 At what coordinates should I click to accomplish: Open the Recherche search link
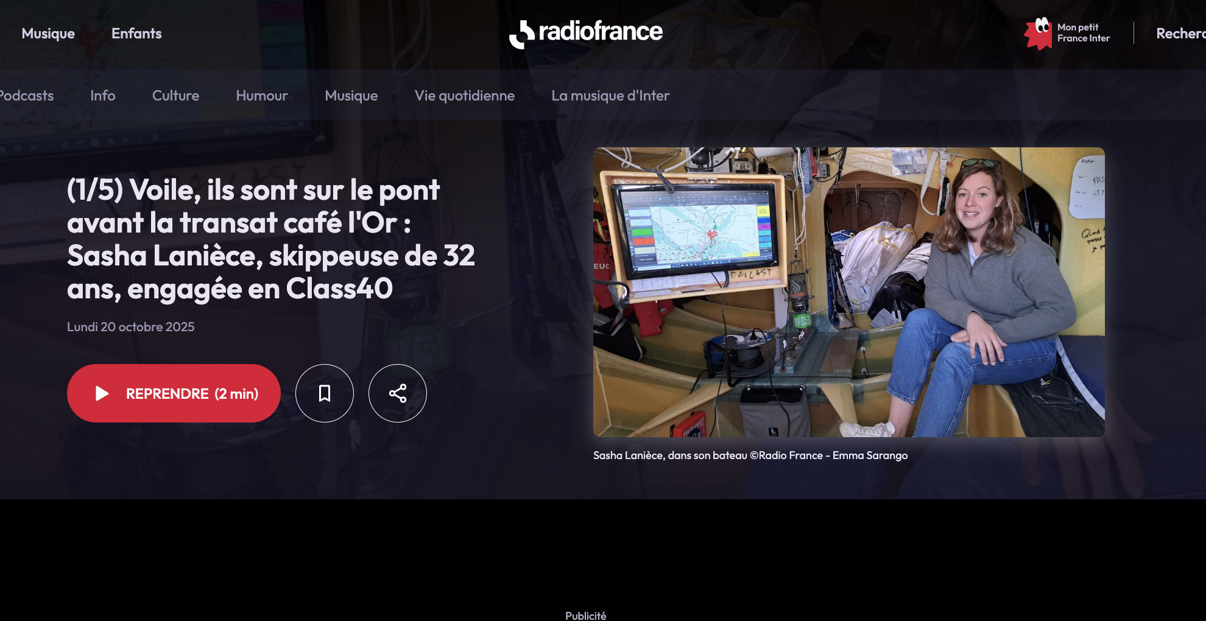pos(1181,33)
